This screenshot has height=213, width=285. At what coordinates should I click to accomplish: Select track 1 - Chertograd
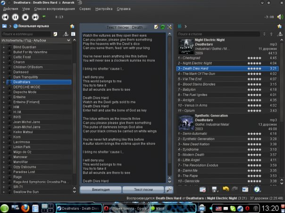pos(227,58)
